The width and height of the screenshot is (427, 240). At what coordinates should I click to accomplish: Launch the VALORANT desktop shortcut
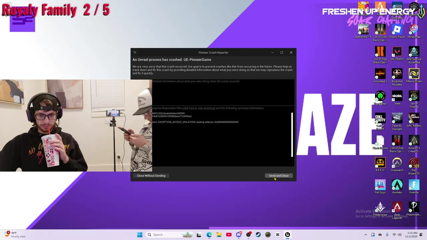click(397, 54)
